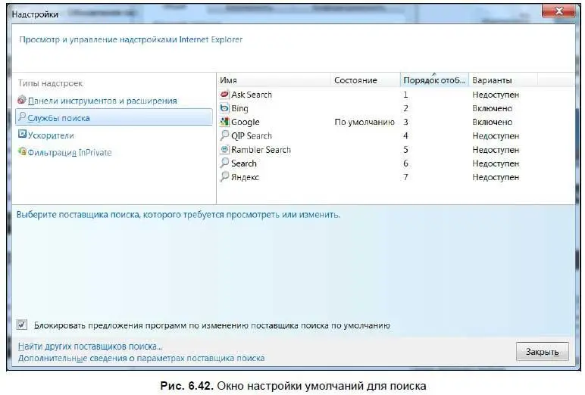The image size is (585, 395).
Task: Click the Фильтрация InPrivate icon
Action: pos(22,151)
